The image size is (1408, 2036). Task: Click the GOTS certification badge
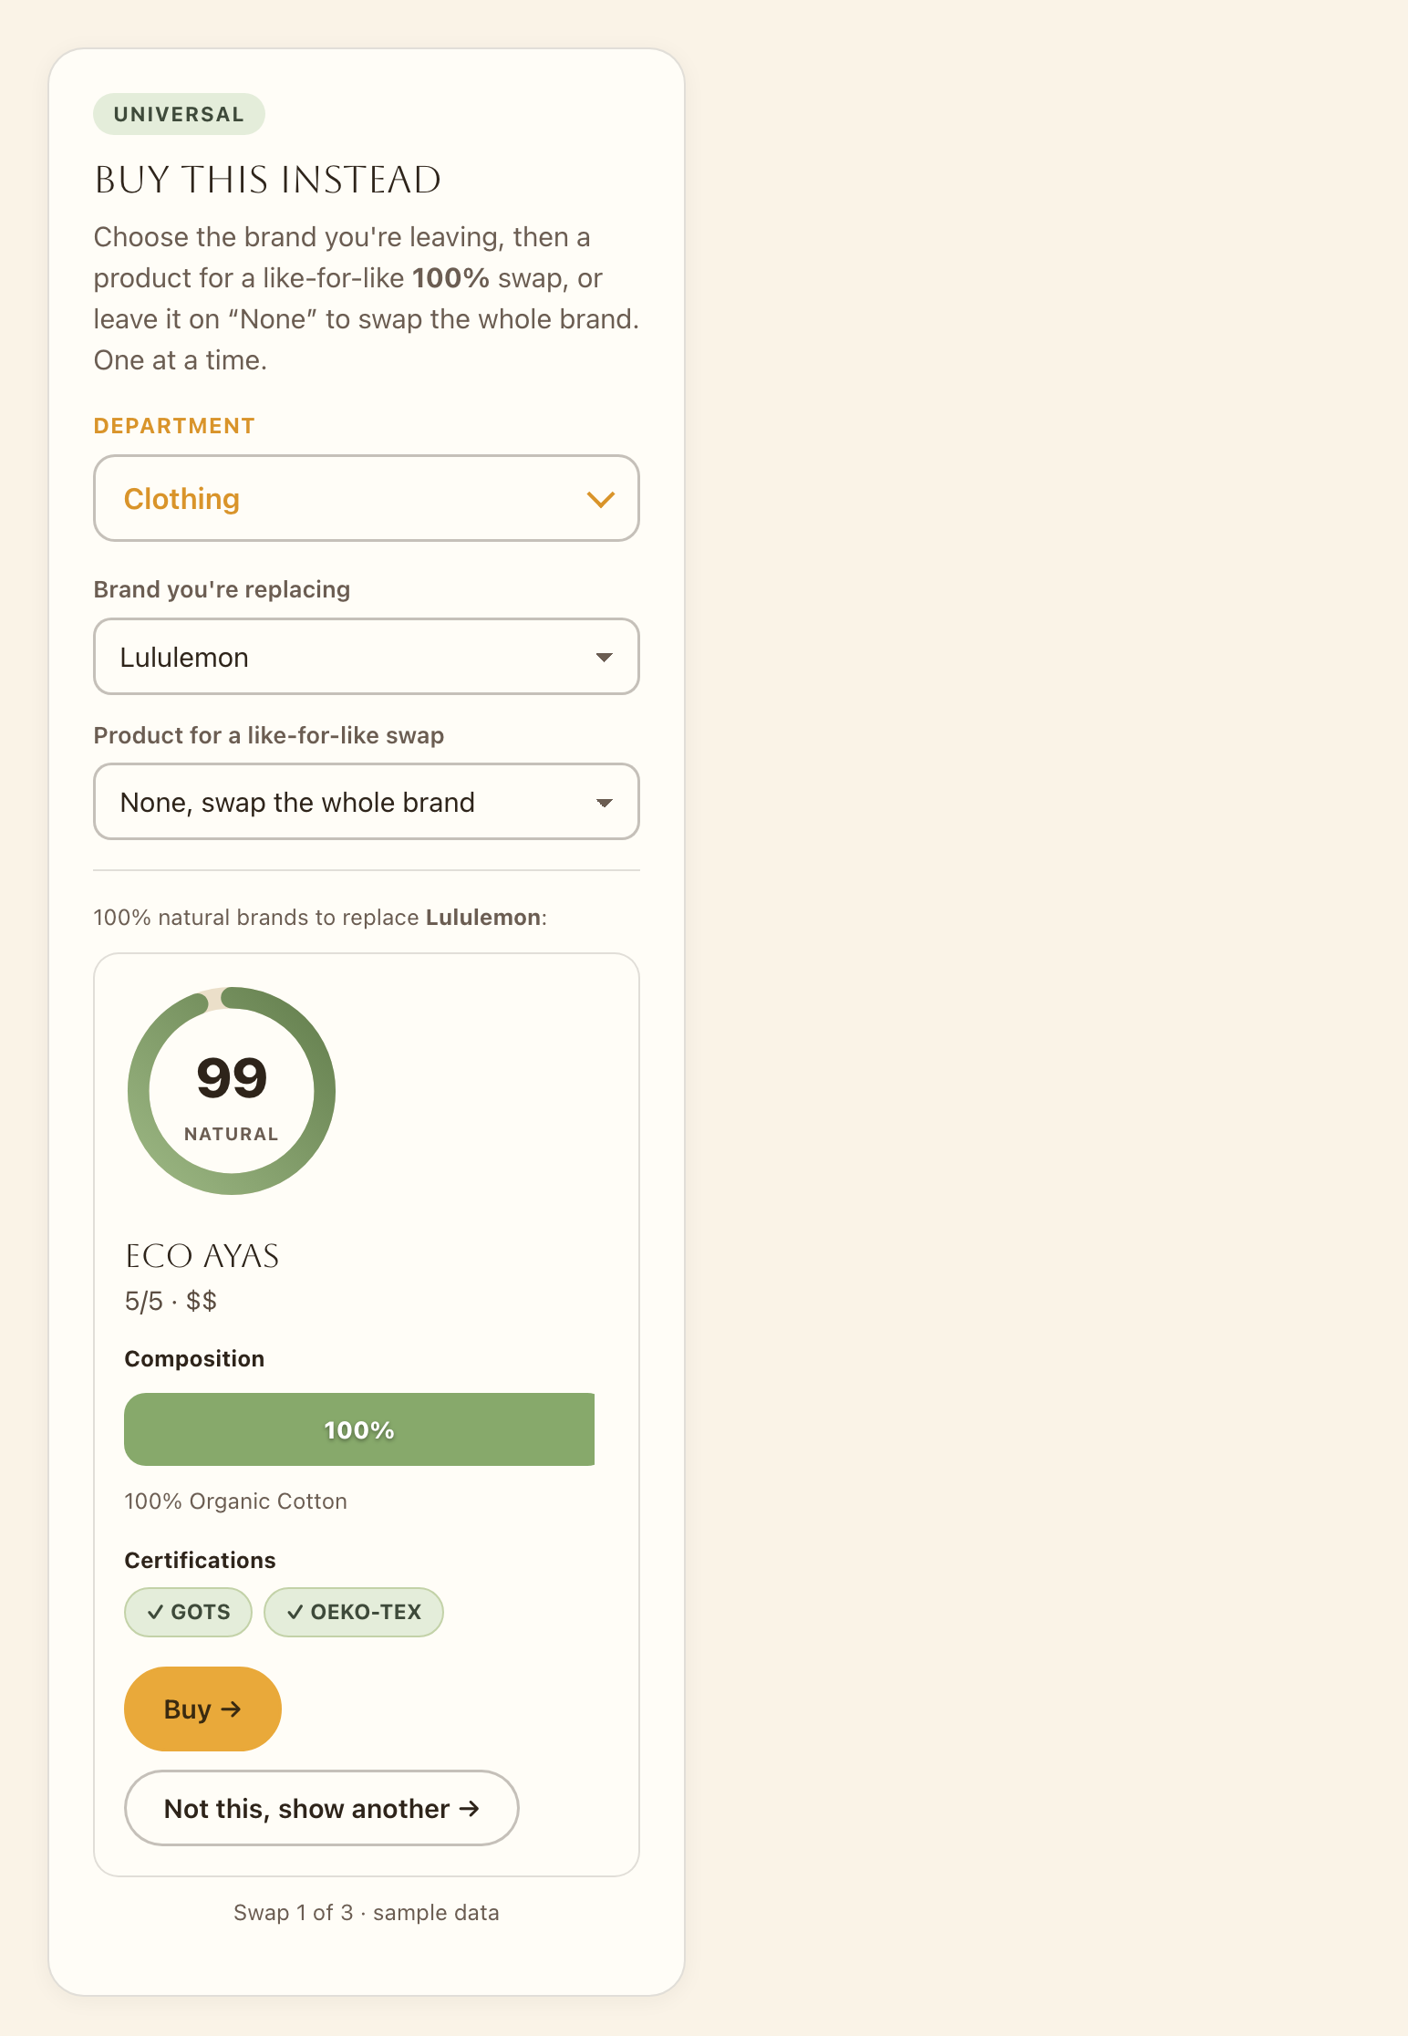pos(188,1612)
